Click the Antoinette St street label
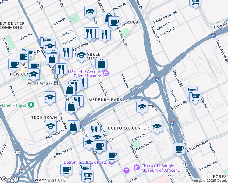Screen dimensions: 228x183 click(55, 134)
